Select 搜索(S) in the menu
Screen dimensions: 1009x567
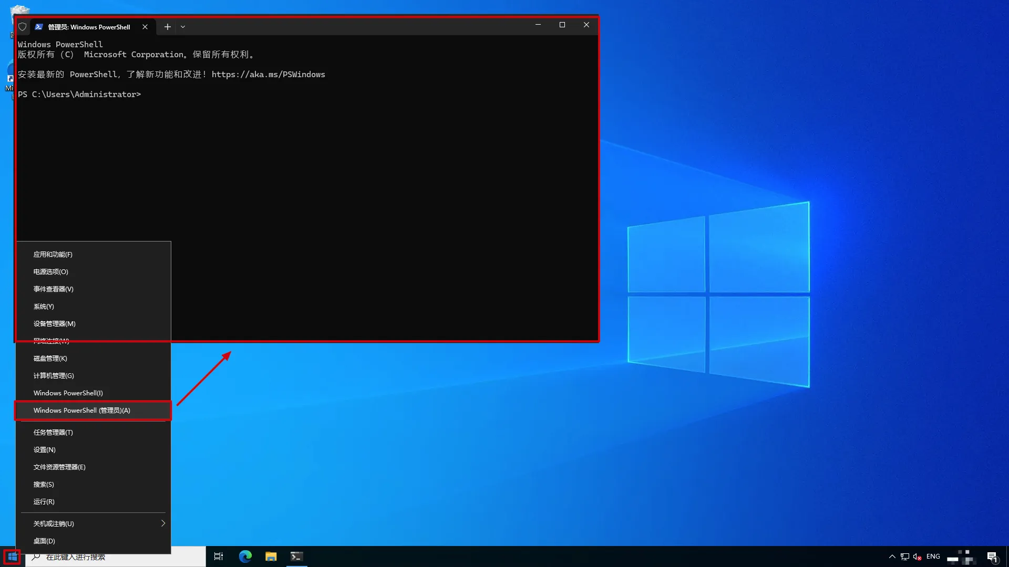pos(94,485)
